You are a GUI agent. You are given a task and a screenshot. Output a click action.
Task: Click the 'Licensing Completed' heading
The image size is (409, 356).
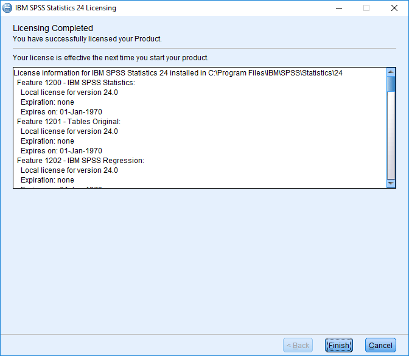(x=53, y=28)
